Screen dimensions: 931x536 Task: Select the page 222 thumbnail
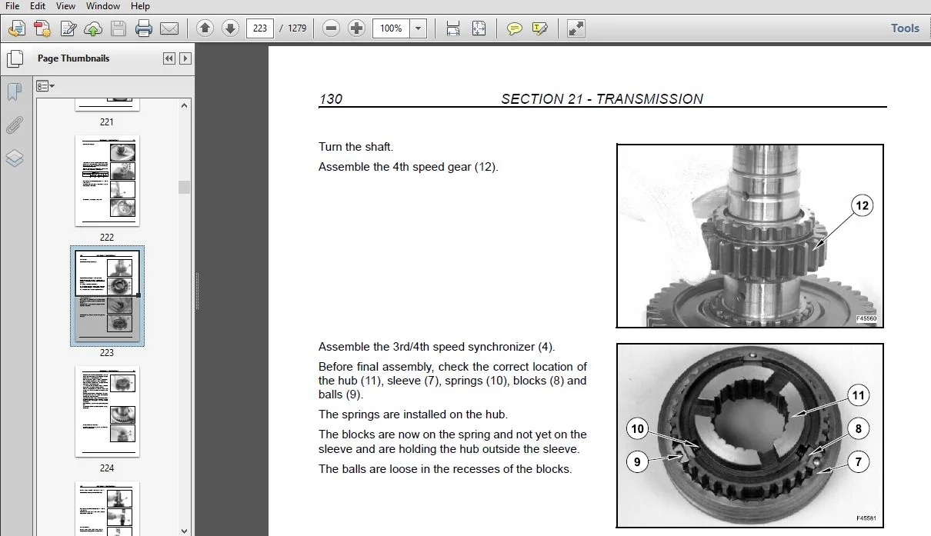pyautogui.click(x=107, y=181)
